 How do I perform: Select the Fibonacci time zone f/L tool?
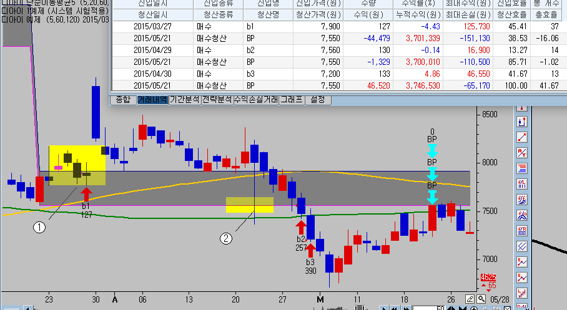click(522, 184)
